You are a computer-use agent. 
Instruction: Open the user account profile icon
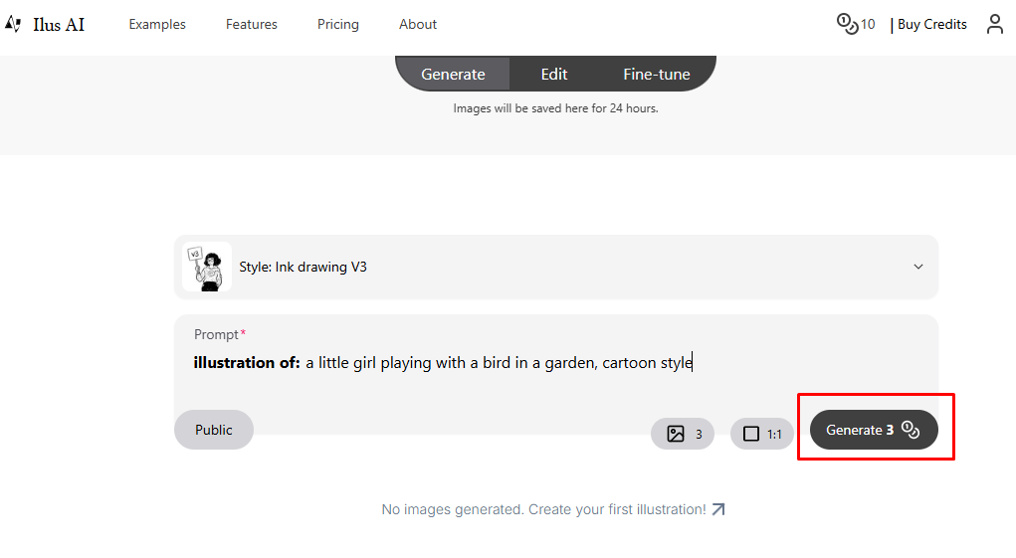[994, 24]
